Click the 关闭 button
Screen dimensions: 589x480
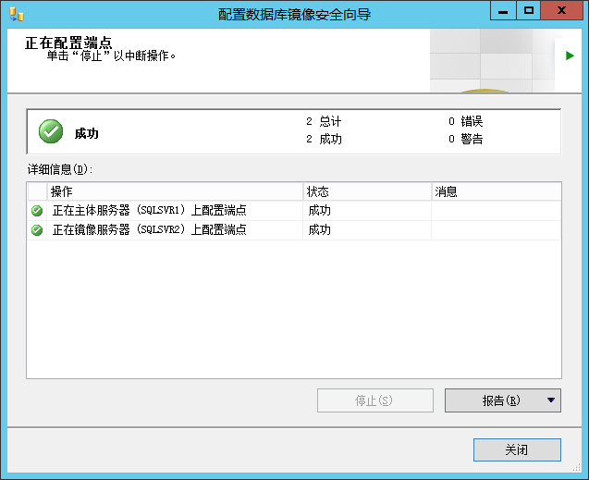pyautogui.click(x=517, y=449)
